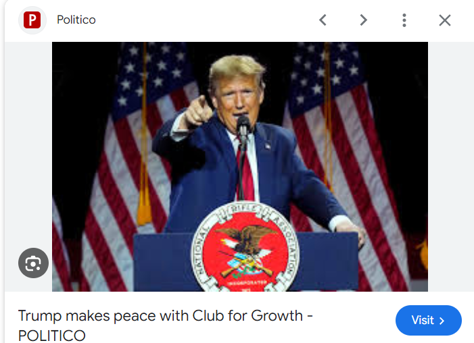
Task: Open the main preview photo
Action: tap(240, 167)
